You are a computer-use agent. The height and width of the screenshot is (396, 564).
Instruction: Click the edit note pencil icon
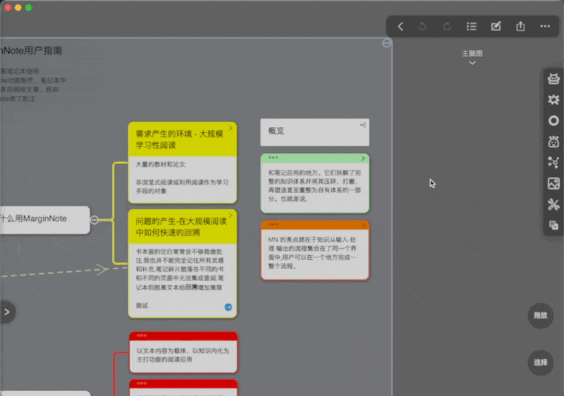click(x=496, y=26)
